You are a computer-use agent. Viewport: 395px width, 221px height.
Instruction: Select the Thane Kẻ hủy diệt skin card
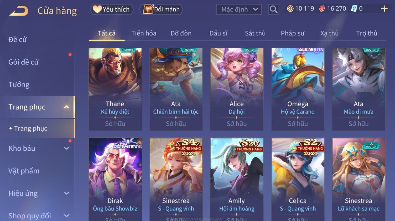(x=115, y=89)
